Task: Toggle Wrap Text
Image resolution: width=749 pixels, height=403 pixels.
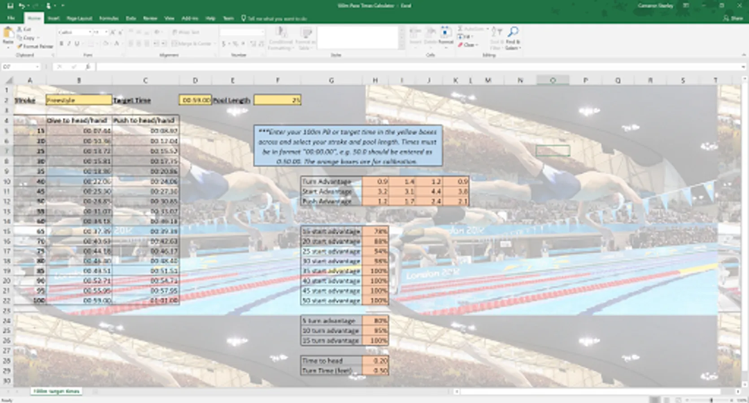Action: (186, 32)
